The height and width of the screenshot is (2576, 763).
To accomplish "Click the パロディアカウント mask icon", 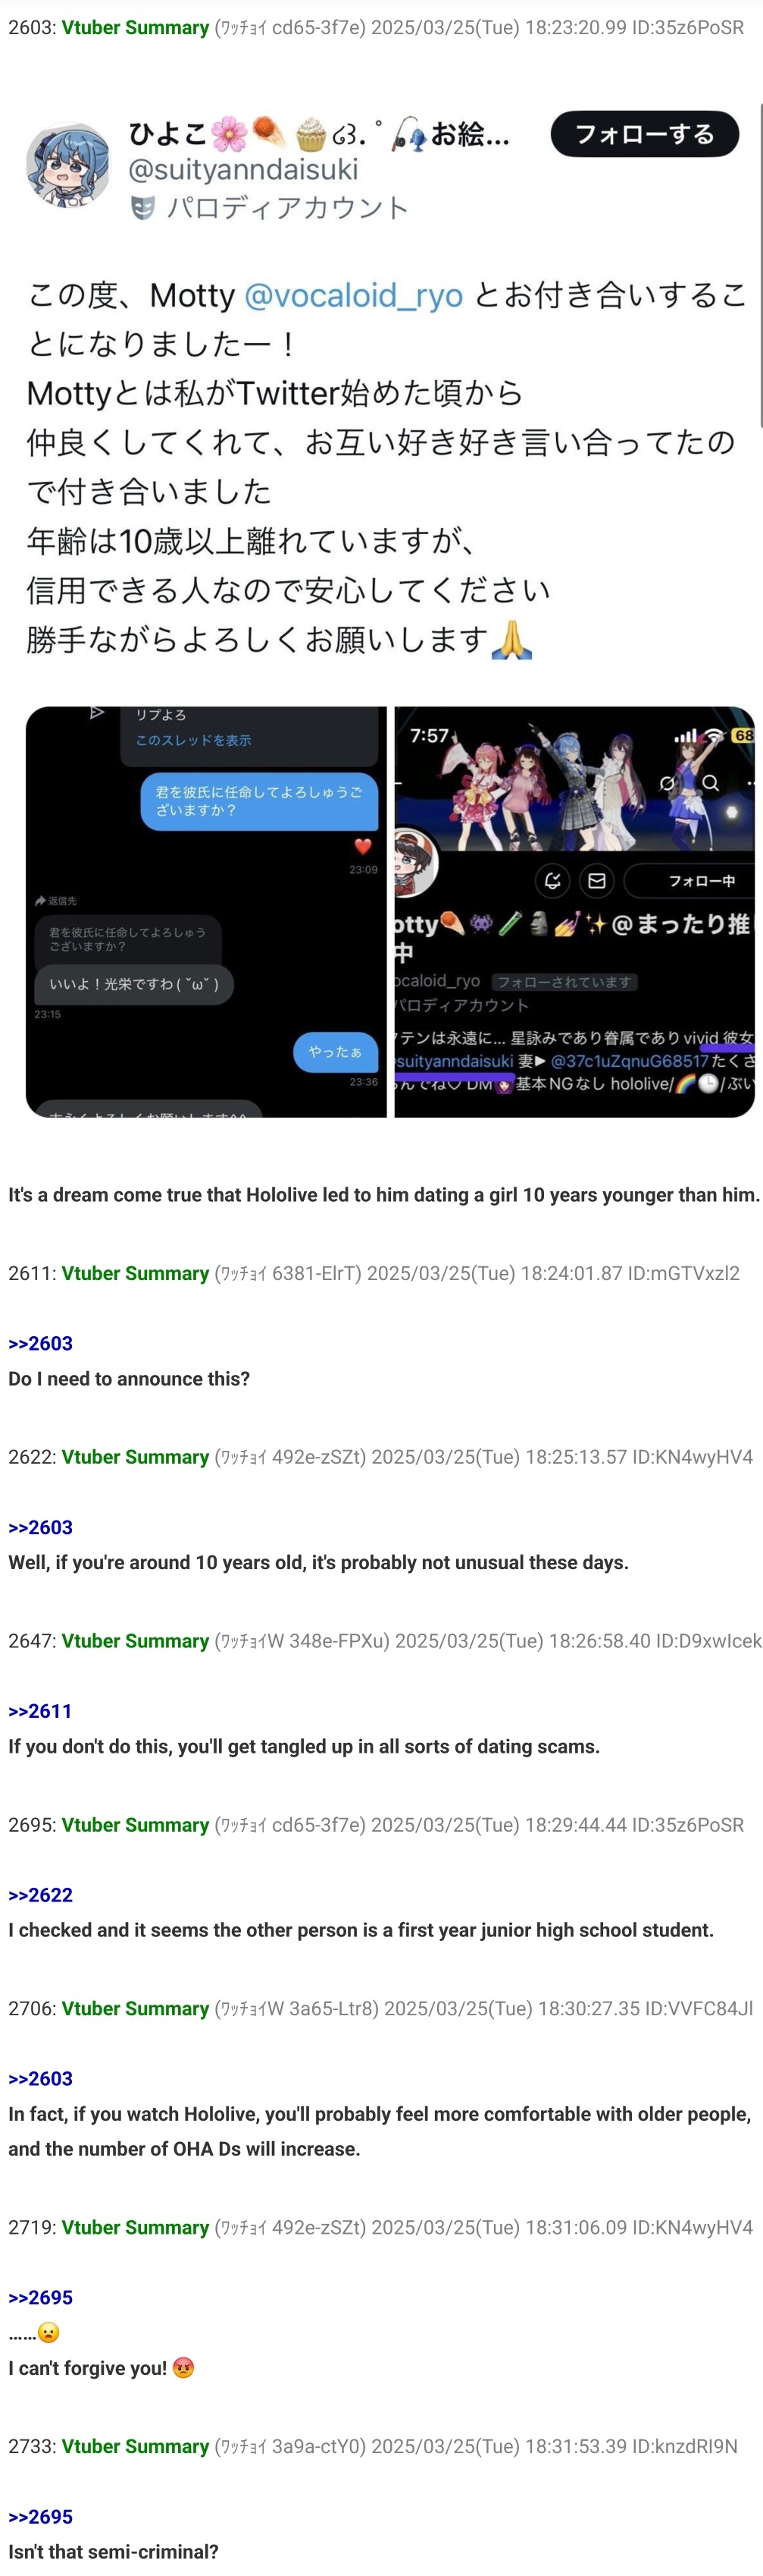I will (142, 208).
